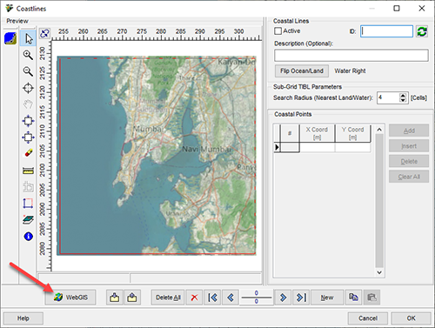435x328 pixels.
Task: Select the arrow pointer tool
Action: click(x=28, y=38)
